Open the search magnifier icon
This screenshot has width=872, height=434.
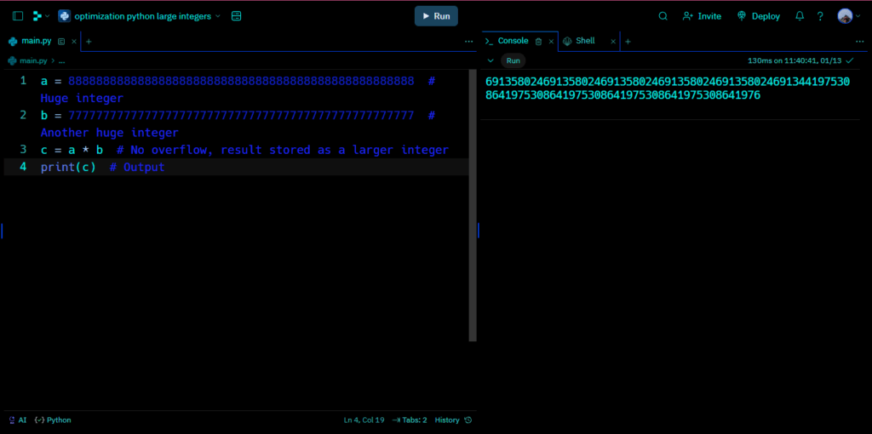[x=663, y=16]
